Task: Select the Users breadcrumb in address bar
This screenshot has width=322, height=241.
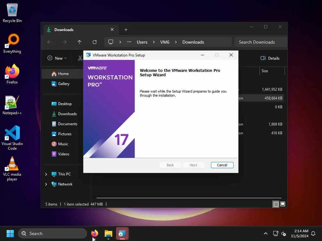Action: click(142, 42)
